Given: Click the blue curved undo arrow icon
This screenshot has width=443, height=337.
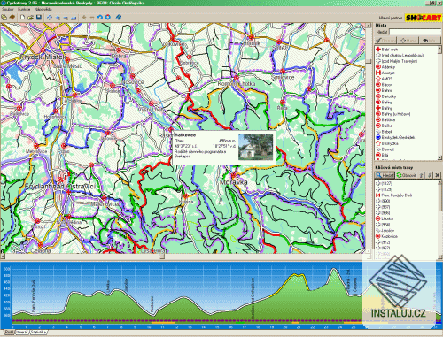Looking at the screenshot, I should [100, 18].
